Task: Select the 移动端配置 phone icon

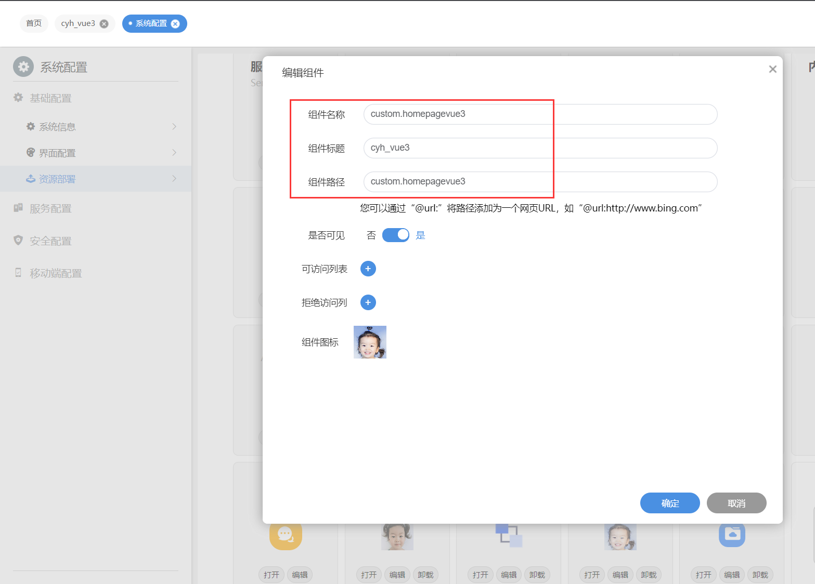Action: (x=18, y=273)
